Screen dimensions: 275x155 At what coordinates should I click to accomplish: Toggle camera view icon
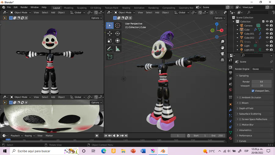click(222, 54)
